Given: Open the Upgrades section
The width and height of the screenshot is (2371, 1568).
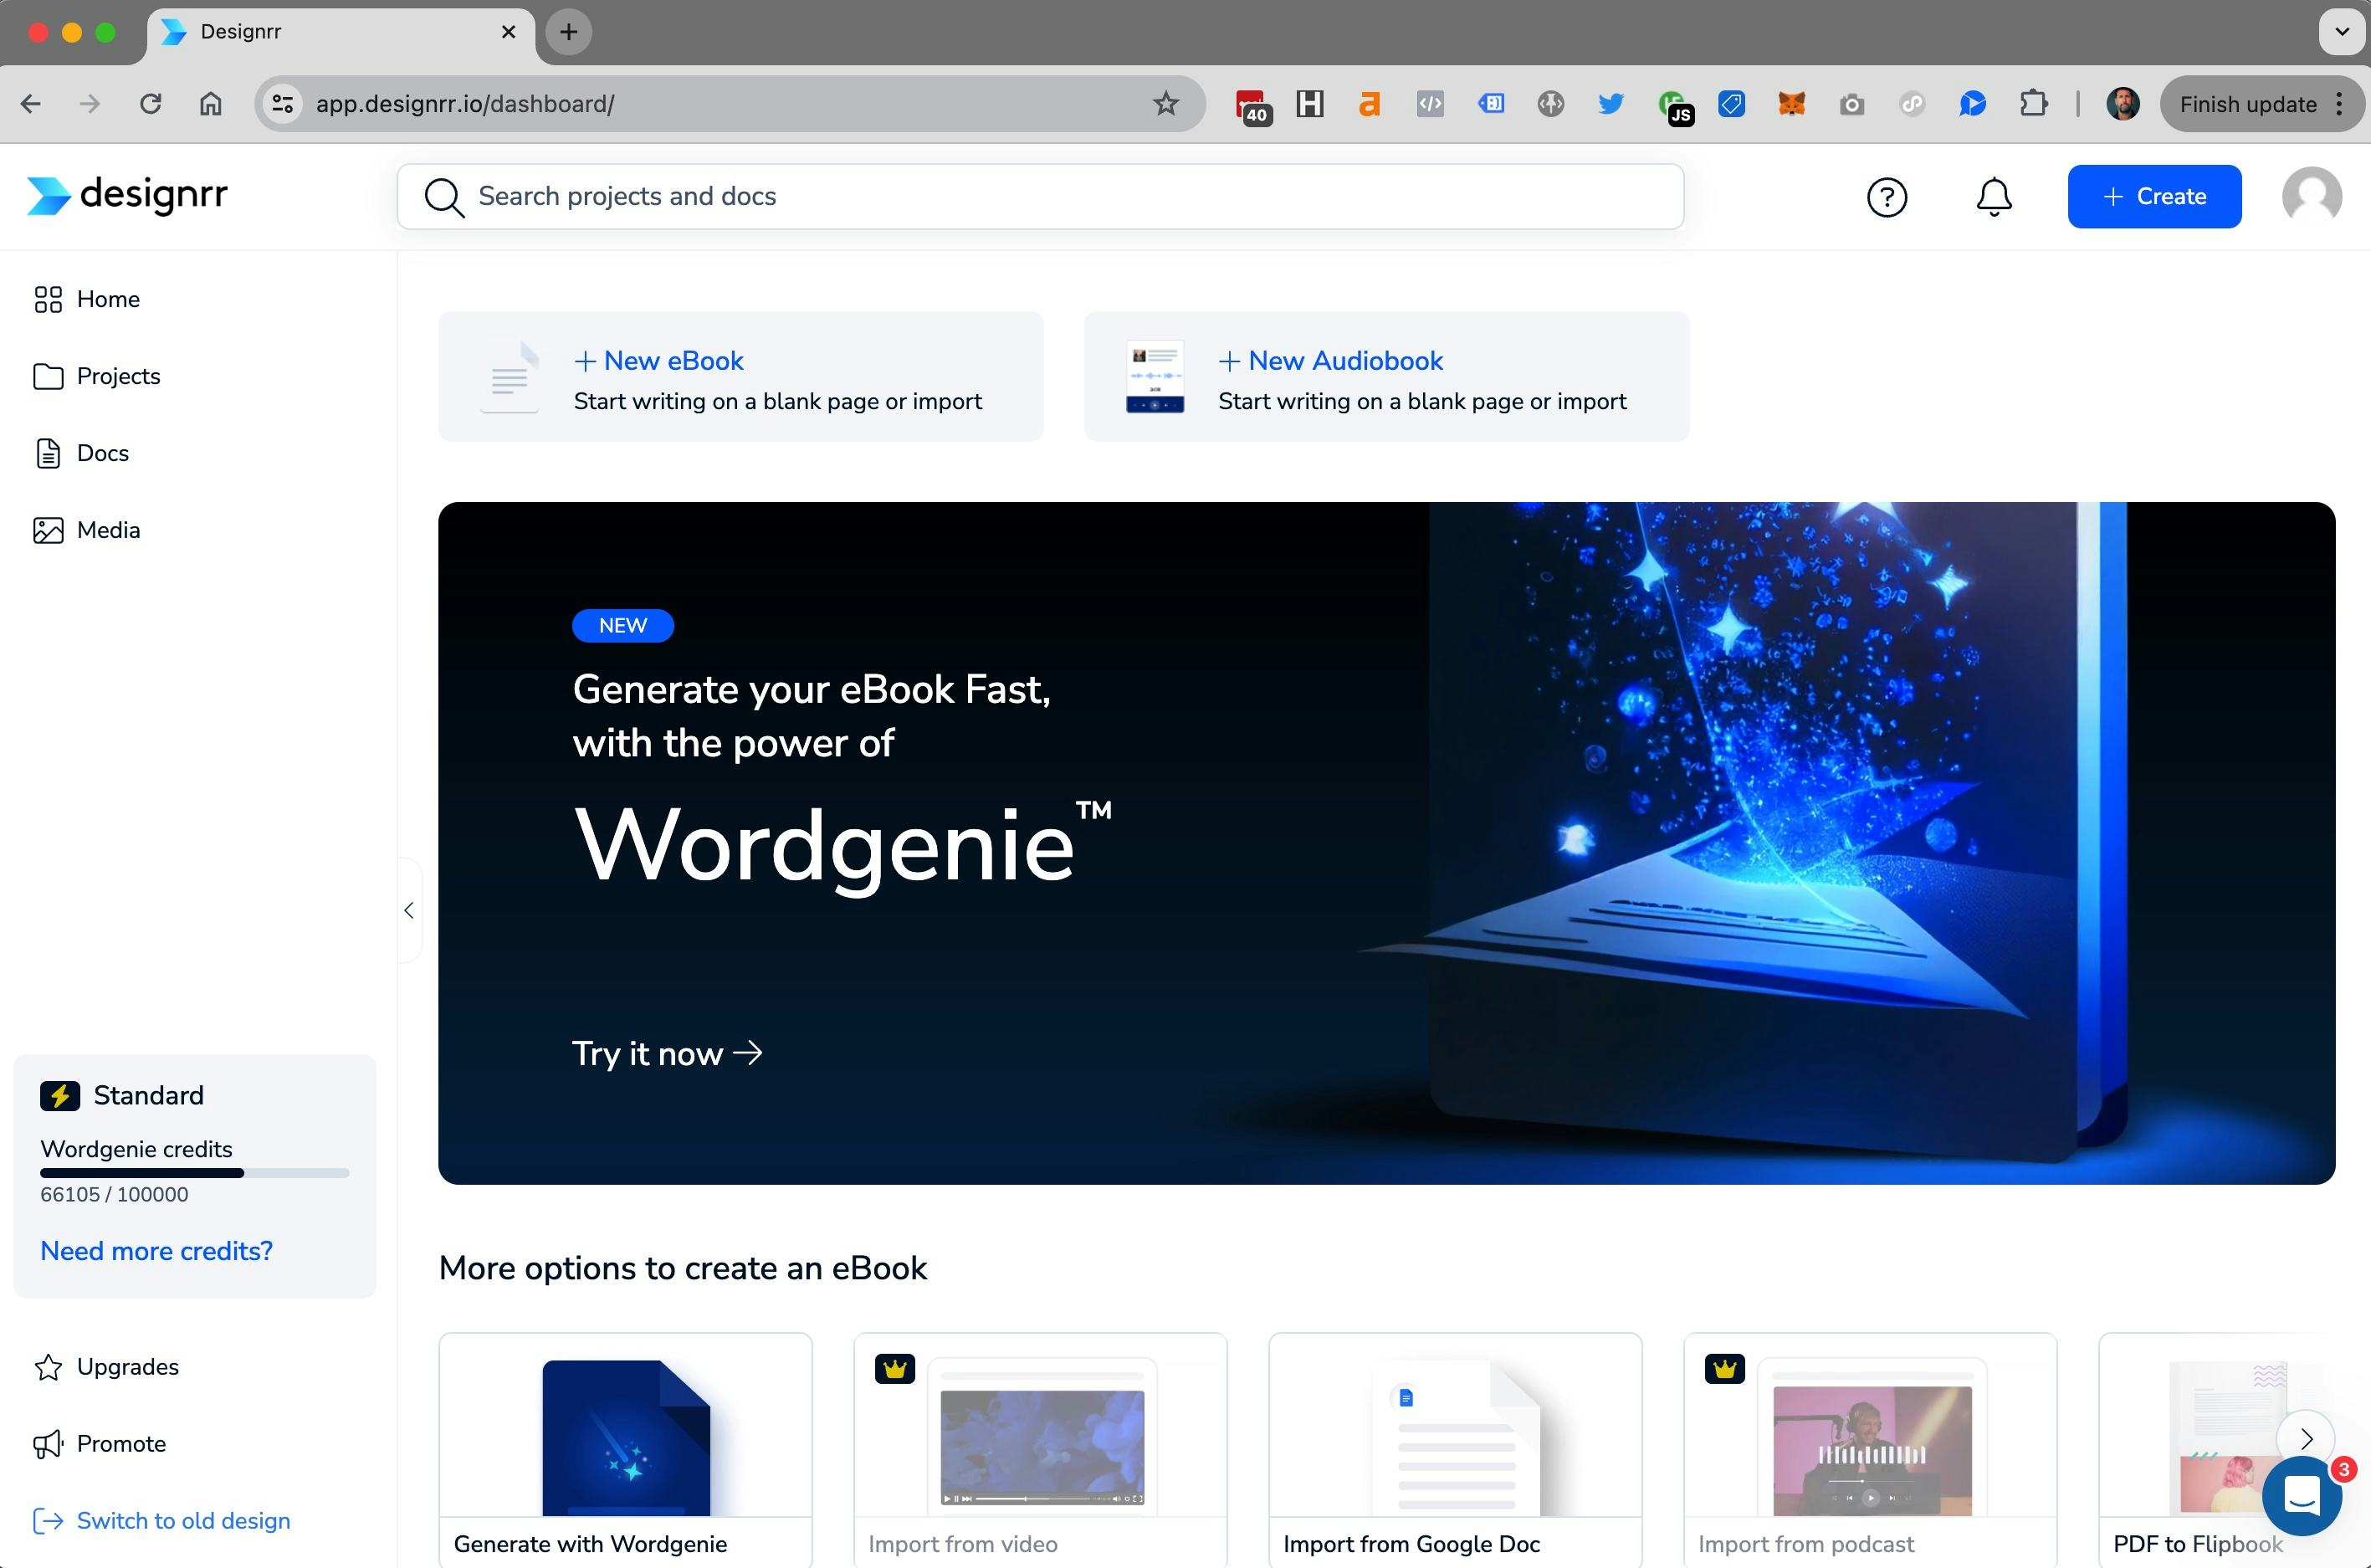Looking at the screenshot, I should 127,1367.
